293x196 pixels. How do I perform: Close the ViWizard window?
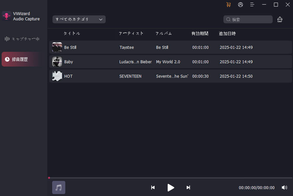(x=287, y=5)
